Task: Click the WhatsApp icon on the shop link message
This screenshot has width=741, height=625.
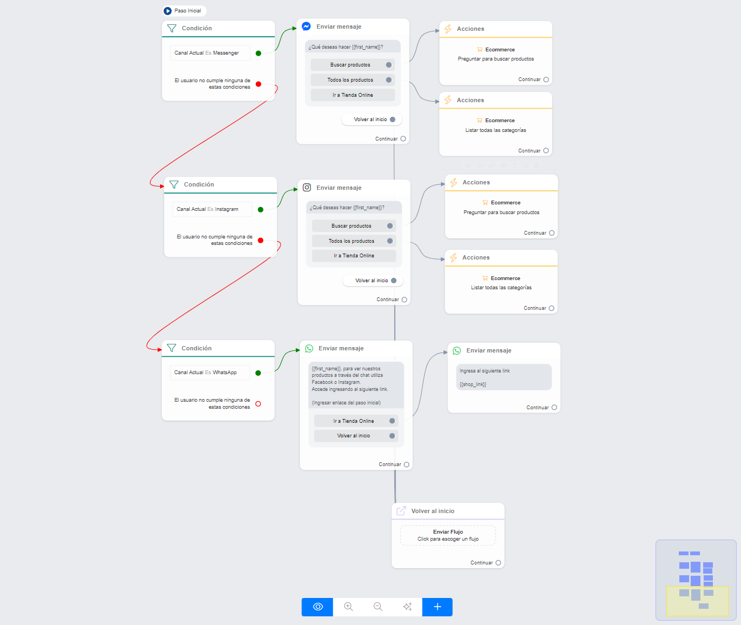Action: coord(457,350)
